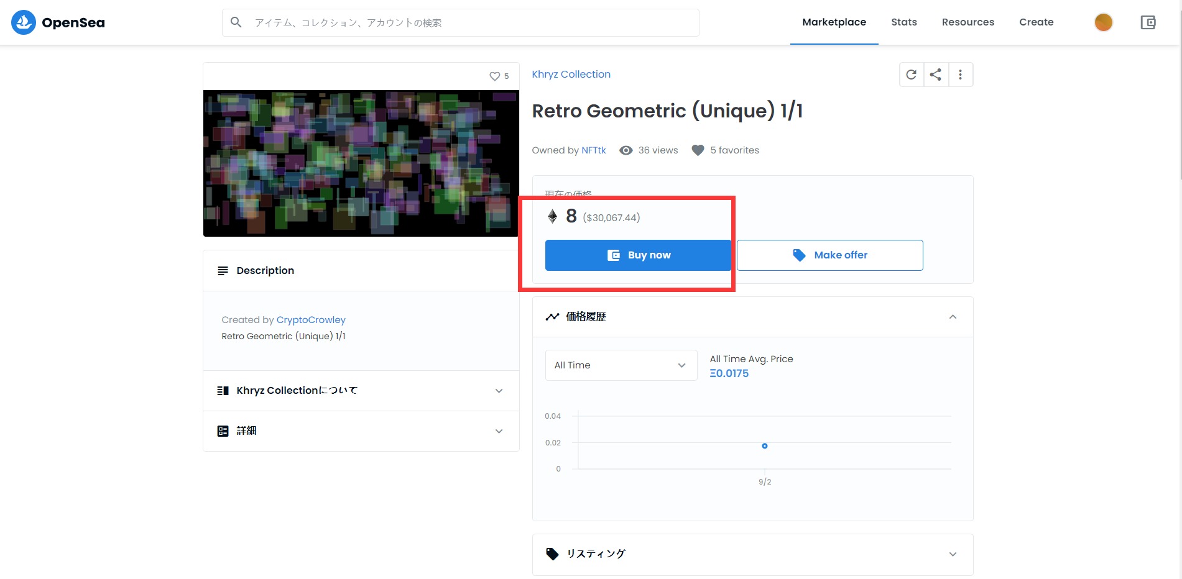Open the three-dot more options menu
Screen dimensions: 1182x579
pos(961,75)
